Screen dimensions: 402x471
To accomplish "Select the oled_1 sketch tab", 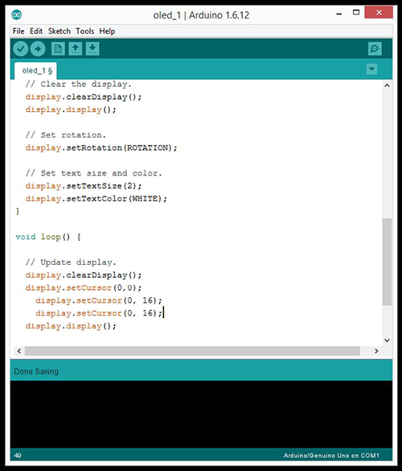I will coord(35,71).
